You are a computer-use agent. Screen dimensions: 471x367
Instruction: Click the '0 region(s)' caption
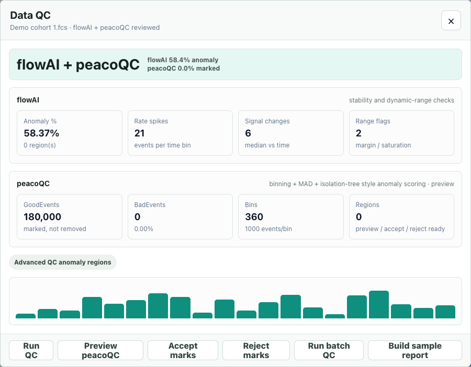[x=40, y=145]
